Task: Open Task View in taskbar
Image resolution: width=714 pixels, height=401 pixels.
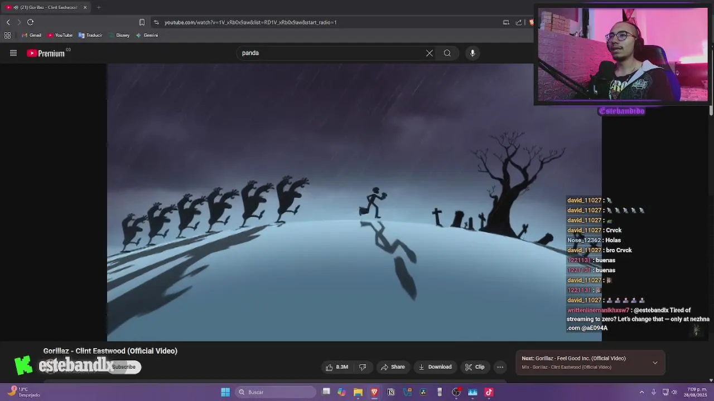Action: tap(326, 392)
